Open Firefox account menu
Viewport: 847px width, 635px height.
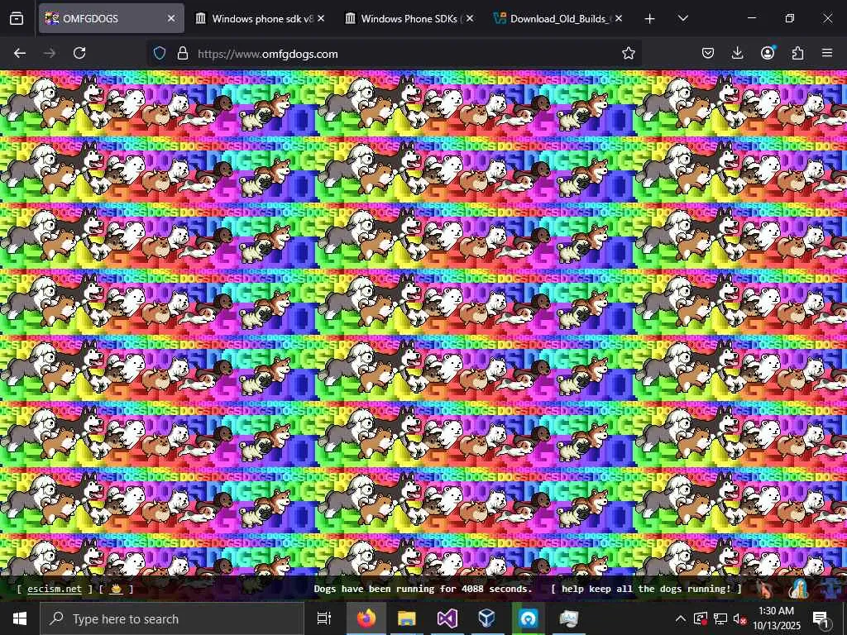click(x=768, y=53)
